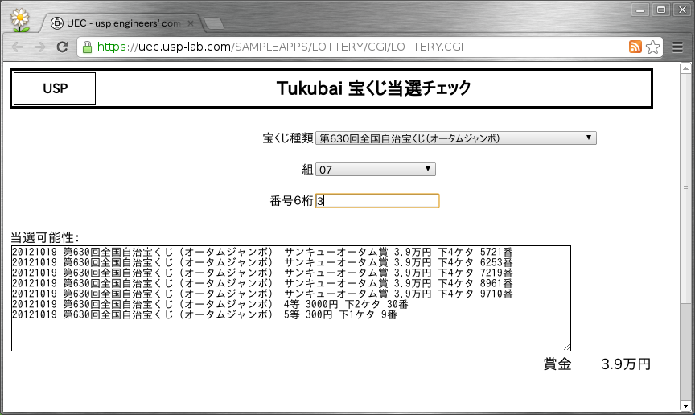Click the green padlock security icon
695x415 pixels.
[88, 47]
